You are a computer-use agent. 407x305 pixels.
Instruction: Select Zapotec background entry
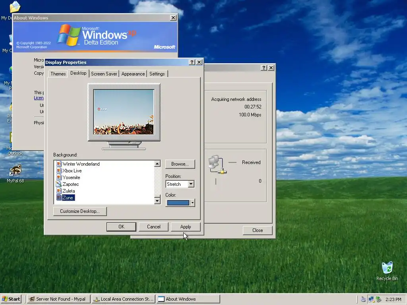coord(71,184)
